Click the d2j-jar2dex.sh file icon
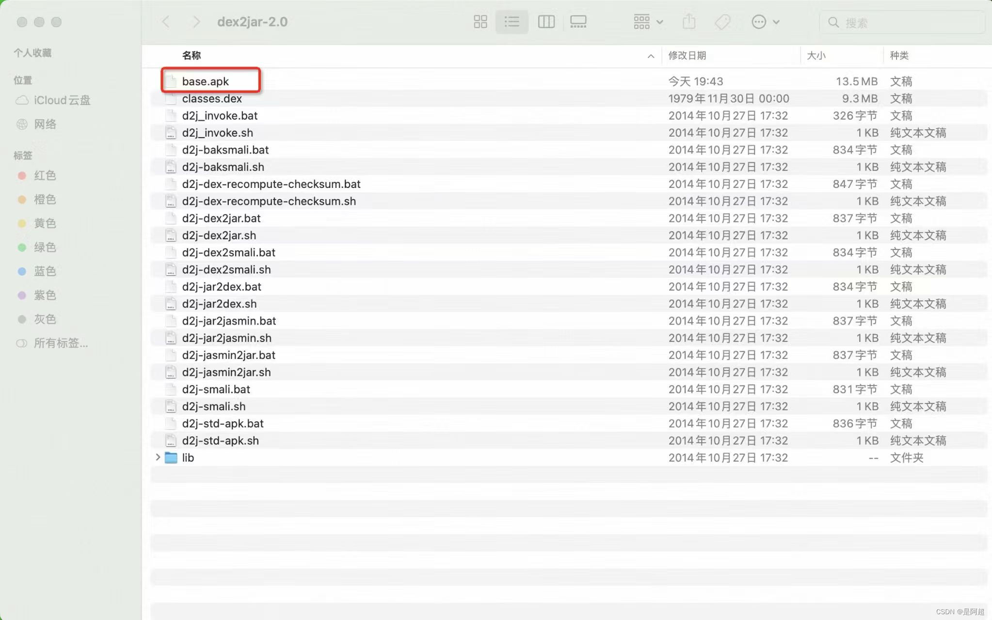The image size is (992, 620). tap(171, 304)
